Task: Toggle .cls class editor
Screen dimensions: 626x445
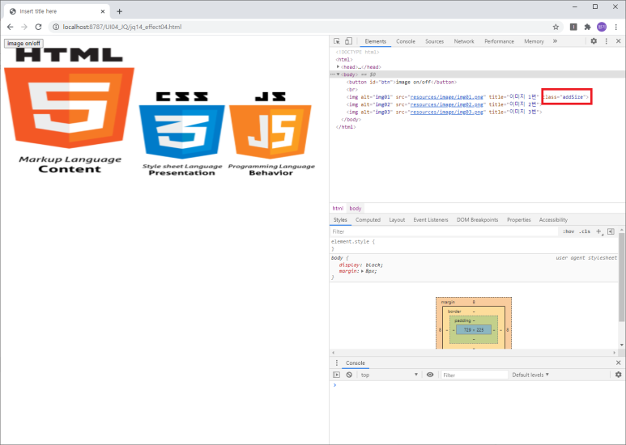Action: pos(585,231)
